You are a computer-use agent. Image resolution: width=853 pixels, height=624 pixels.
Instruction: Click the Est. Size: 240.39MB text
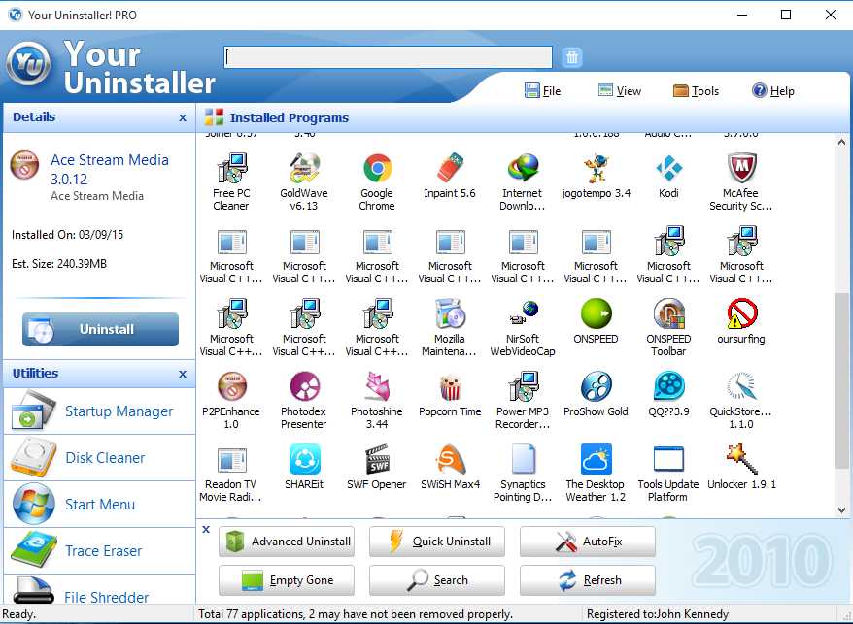[x=59, y=264]
